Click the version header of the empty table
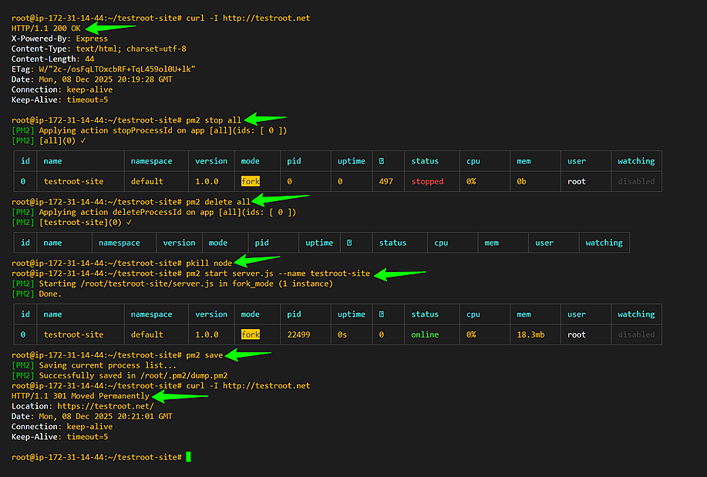This screenshot has height=477, width=707. [x=179, y=242]
